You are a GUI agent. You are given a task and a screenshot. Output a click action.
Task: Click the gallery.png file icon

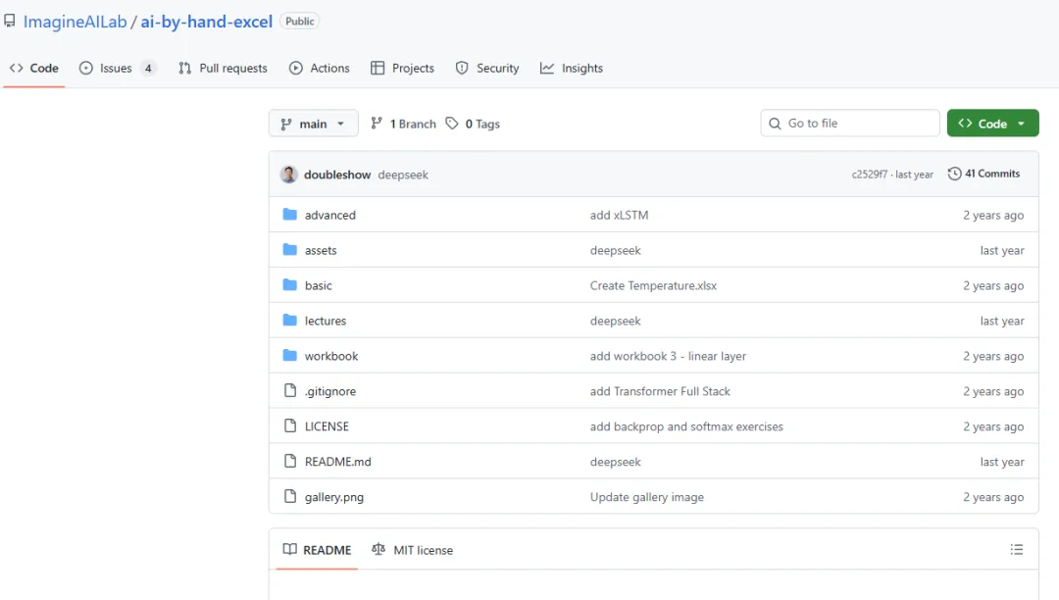coord(289,497)
